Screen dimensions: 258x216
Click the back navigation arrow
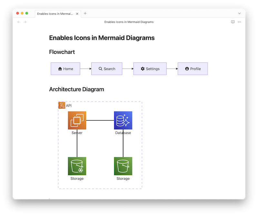coord(19,22)
